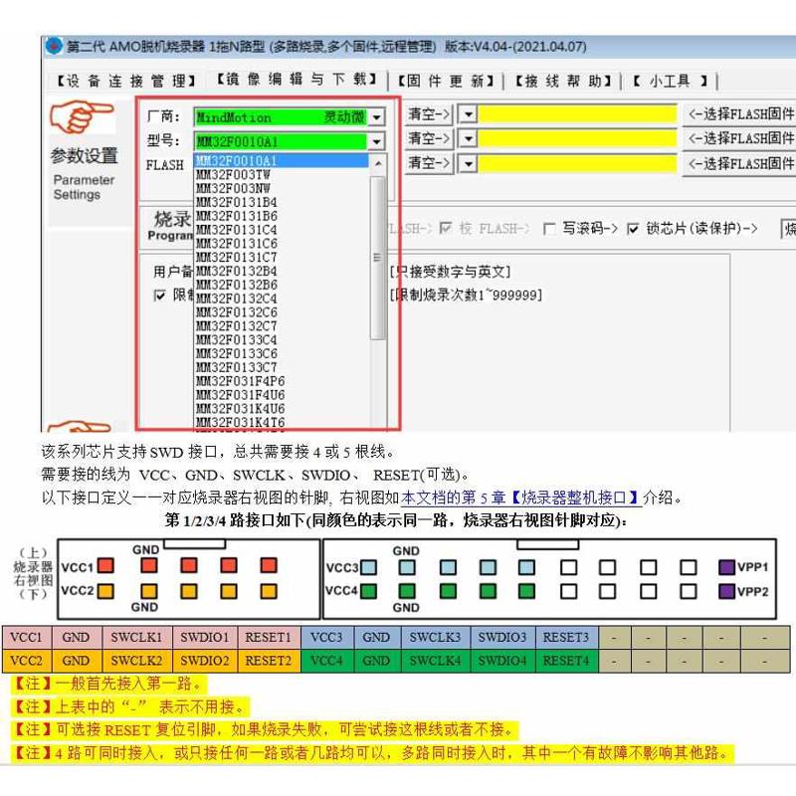Select the 【接线帮助】 tab
The width and height of the screenshot is (796, 796).
pyautogui.click(x=562, y=81)
